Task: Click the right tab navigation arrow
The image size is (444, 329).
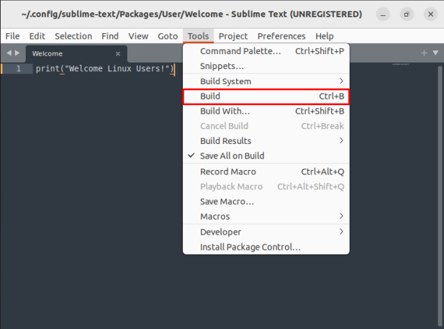Action: pos(17,53)
